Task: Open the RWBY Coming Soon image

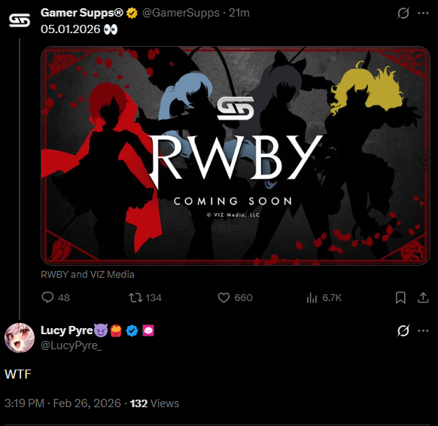Action: point(236,156)
